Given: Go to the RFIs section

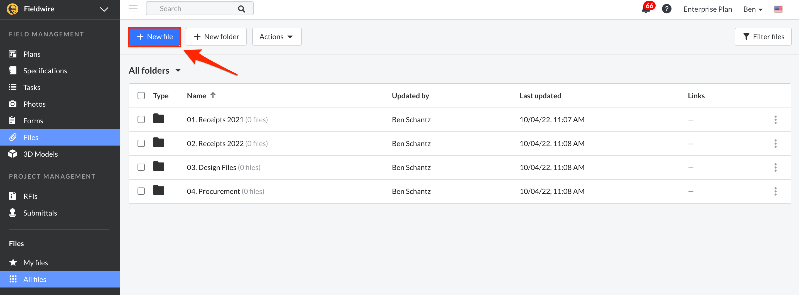Looking at the screenshot, I should (x=30, y=196).
